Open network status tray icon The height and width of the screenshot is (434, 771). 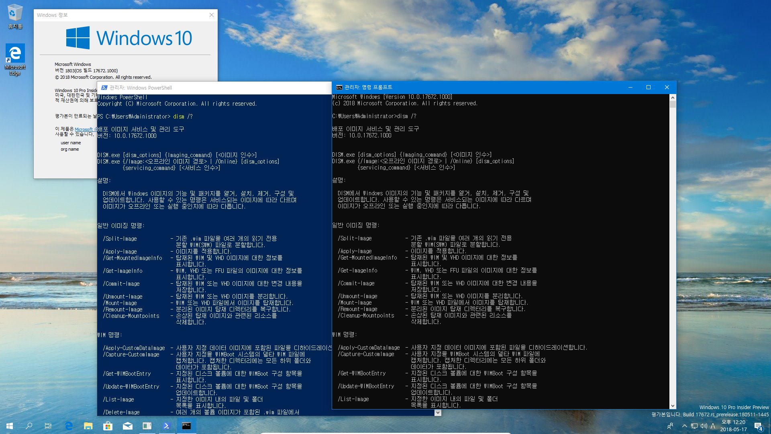click(x=694, y=426)
